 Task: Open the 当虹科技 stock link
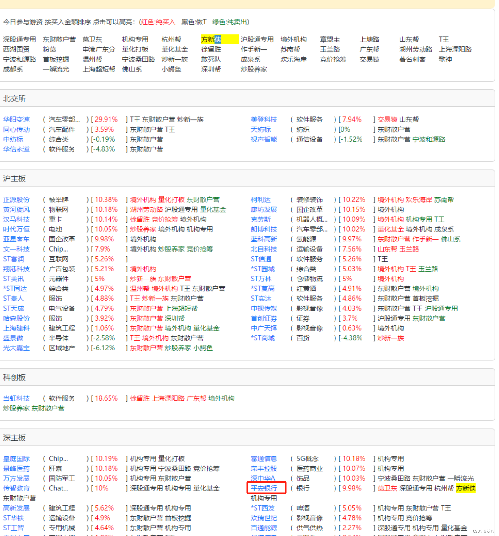tap(16, 398)
